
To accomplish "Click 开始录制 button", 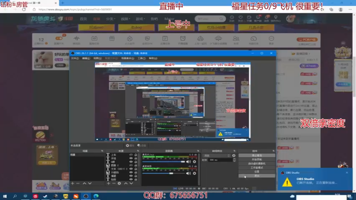I will [257, 160].
